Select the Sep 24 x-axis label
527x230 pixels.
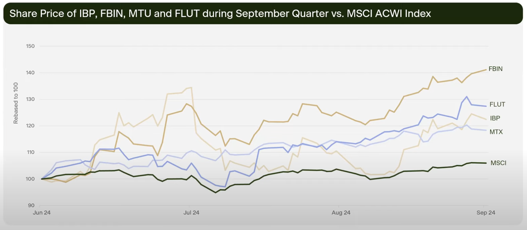[x=486, y=213]
